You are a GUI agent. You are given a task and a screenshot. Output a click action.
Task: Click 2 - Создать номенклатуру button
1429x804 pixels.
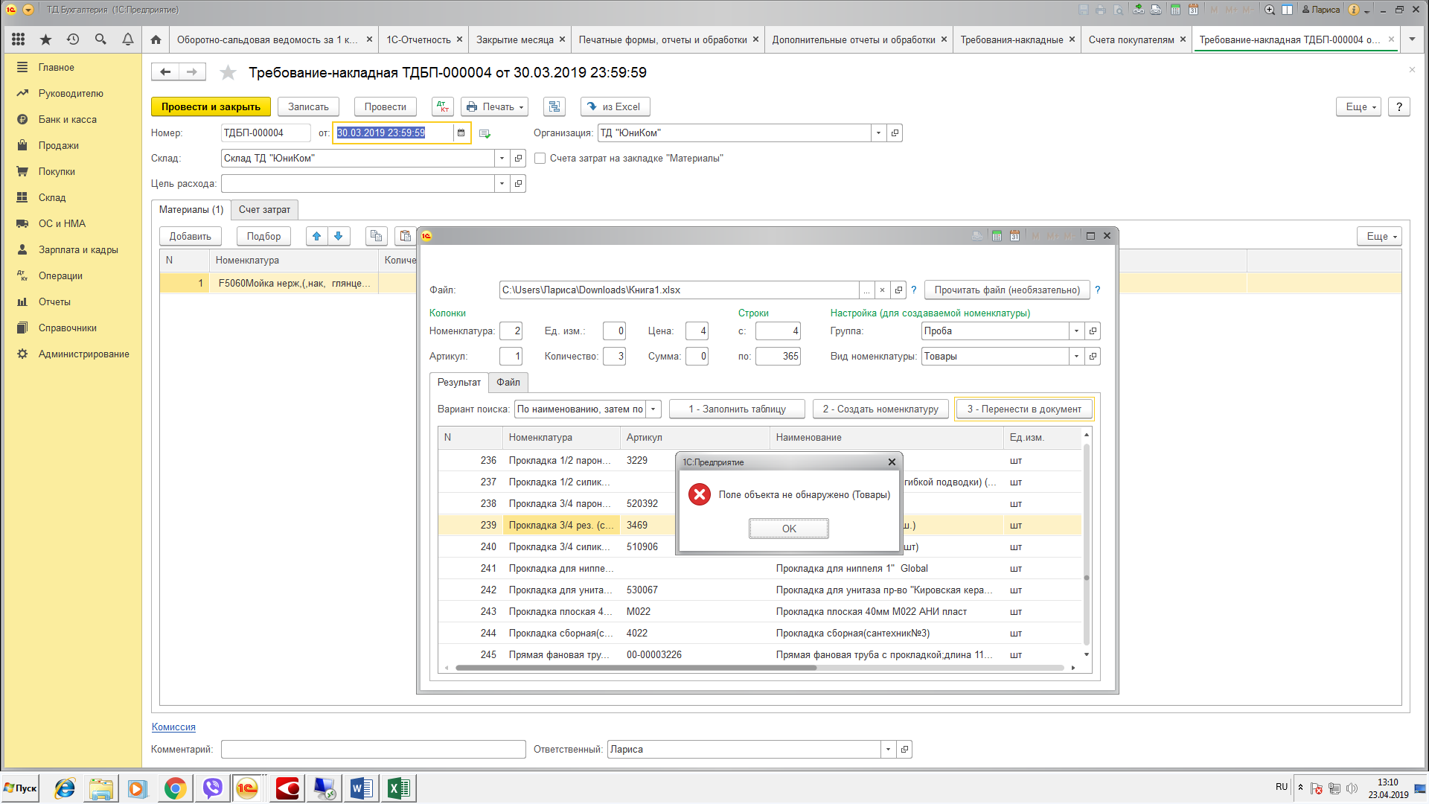tap(880, 409)
